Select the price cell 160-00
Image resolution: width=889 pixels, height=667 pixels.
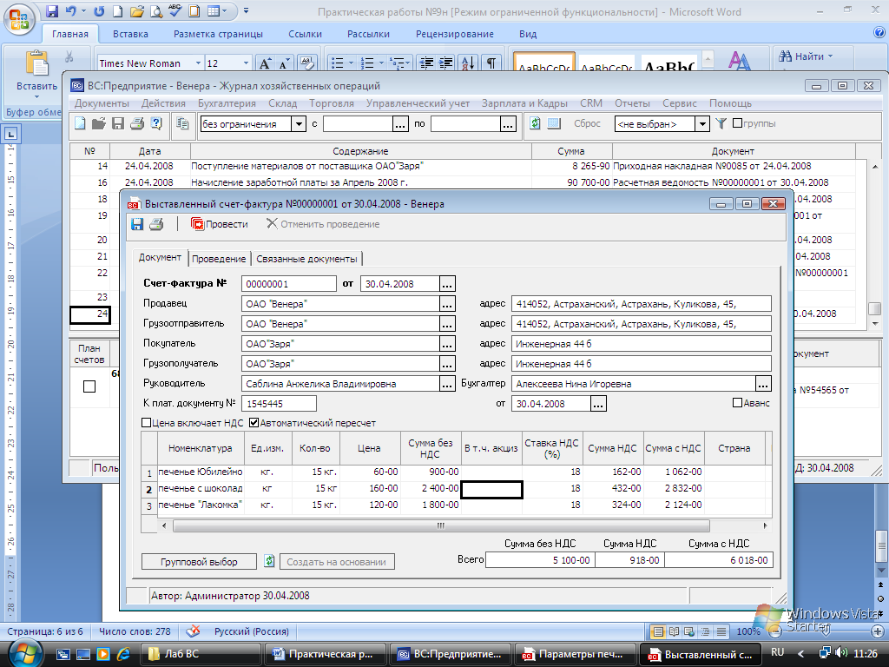tap(369, 488)
